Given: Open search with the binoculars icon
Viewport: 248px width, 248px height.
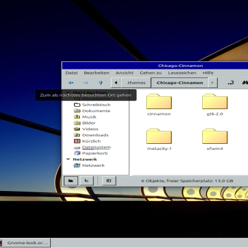Looking at the screenshot, I should tap(246, 82).
